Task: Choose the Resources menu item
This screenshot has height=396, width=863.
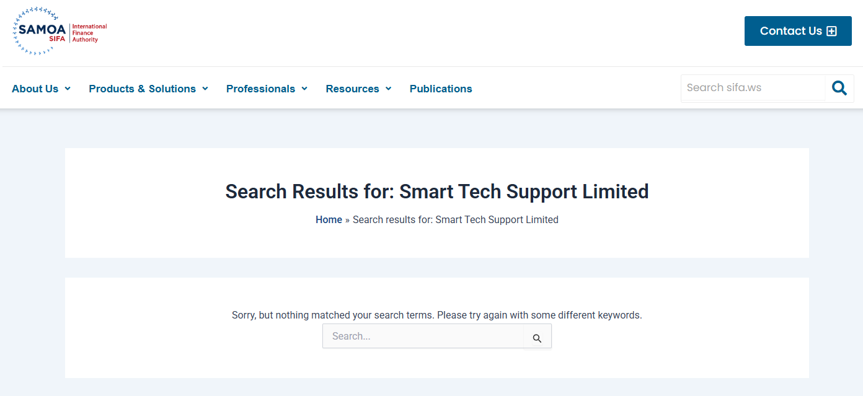Action: click(352, 89)
